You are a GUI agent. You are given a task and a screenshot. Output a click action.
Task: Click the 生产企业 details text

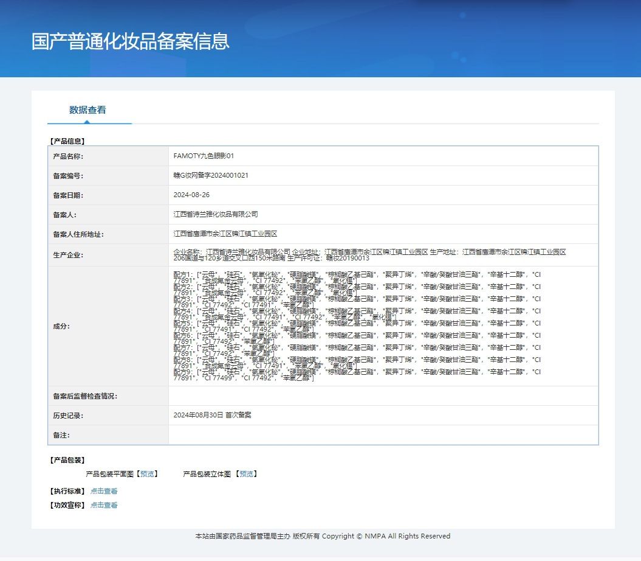[369, 255]
